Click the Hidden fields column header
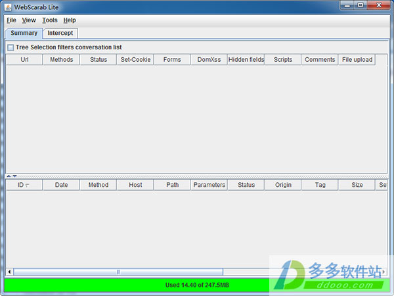 (x=246, y=60)
